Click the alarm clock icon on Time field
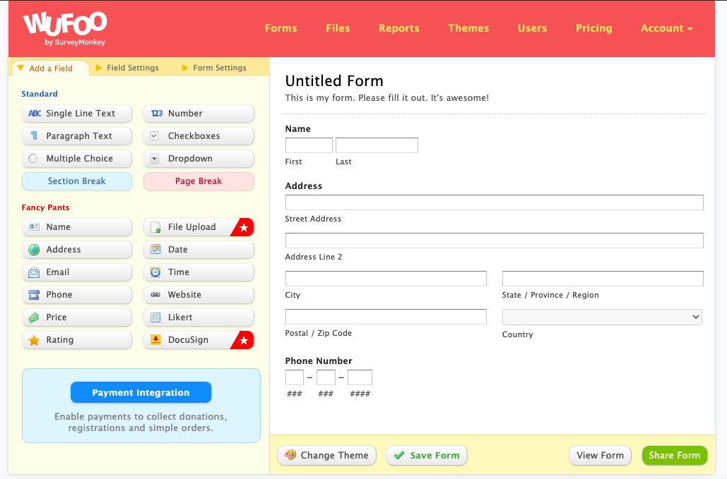 tap(155, 272)
